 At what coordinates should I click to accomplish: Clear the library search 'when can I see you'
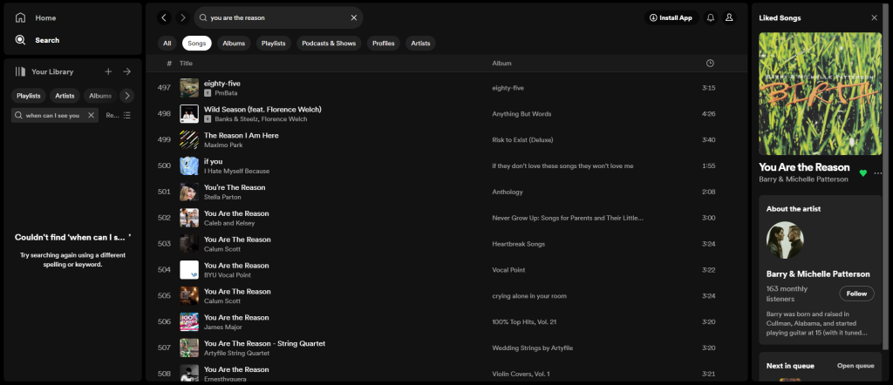pyautogui.click(x=91, y=115)
